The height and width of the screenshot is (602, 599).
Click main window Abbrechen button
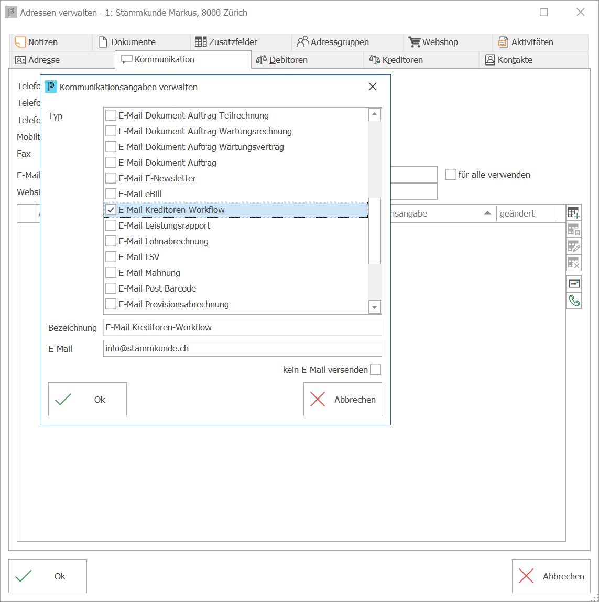[551, 576]
